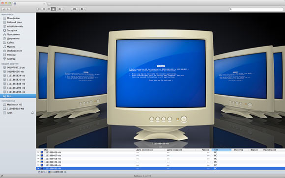The width and height of the screenshot is (285, 178).
Task: Select file name 1111896407-nb in list
Action: coord(53,155)
